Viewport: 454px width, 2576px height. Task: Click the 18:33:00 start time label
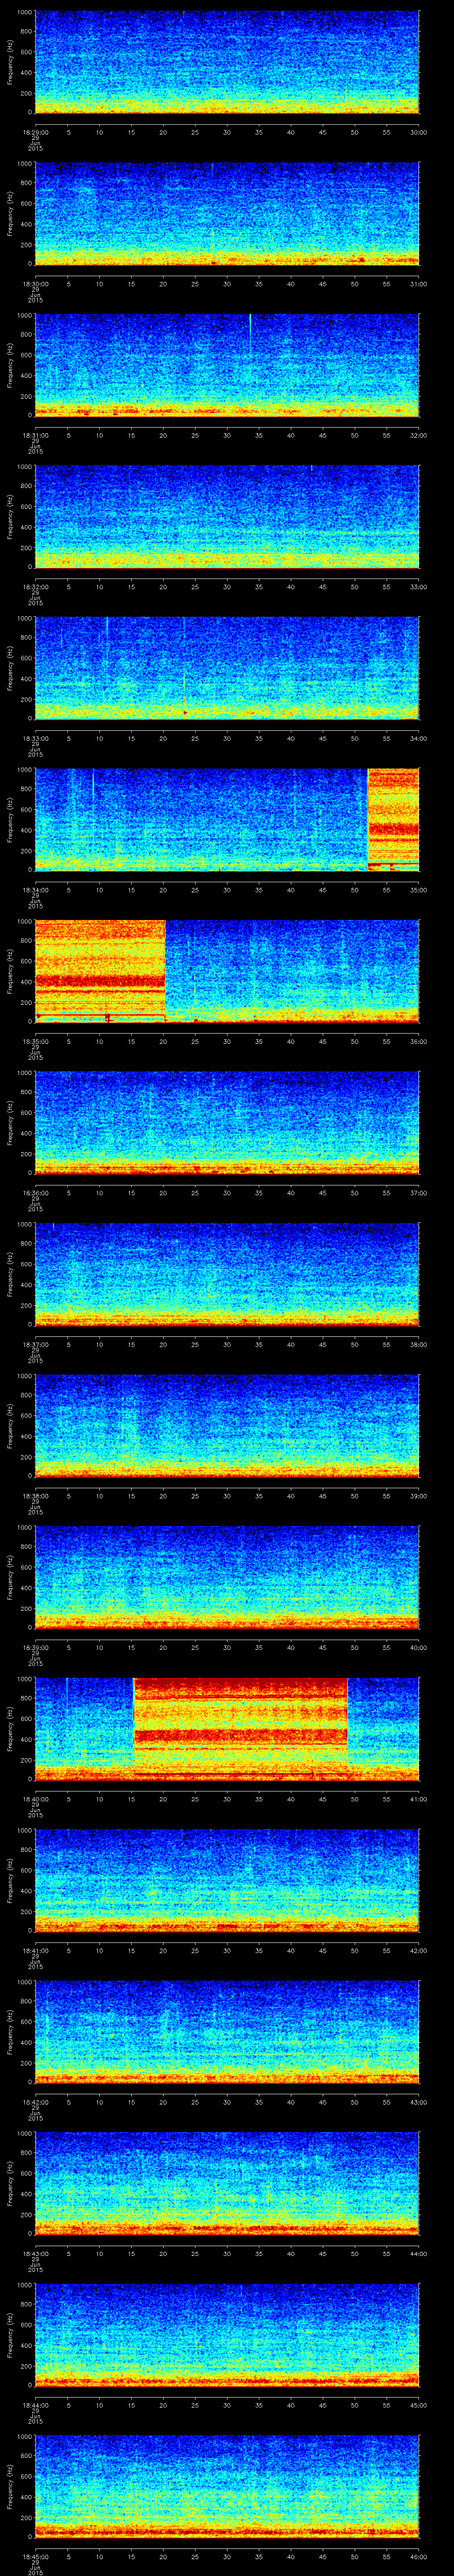pos(35,738)
